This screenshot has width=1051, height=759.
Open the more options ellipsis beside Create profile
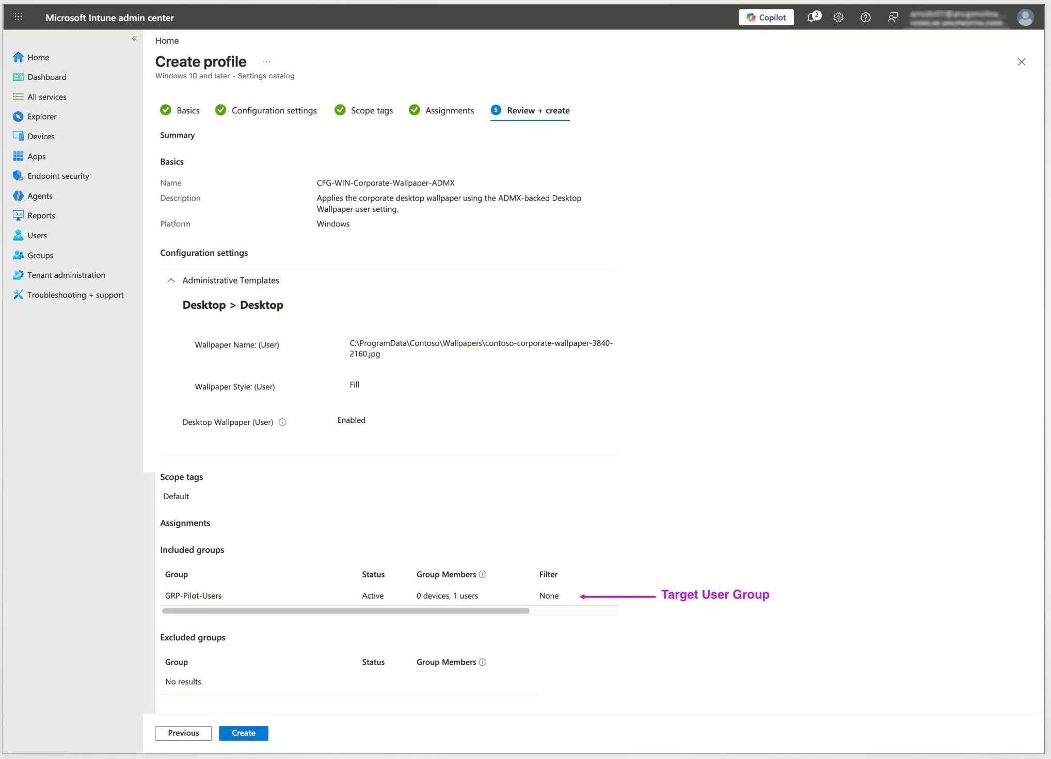pos(266,62)
